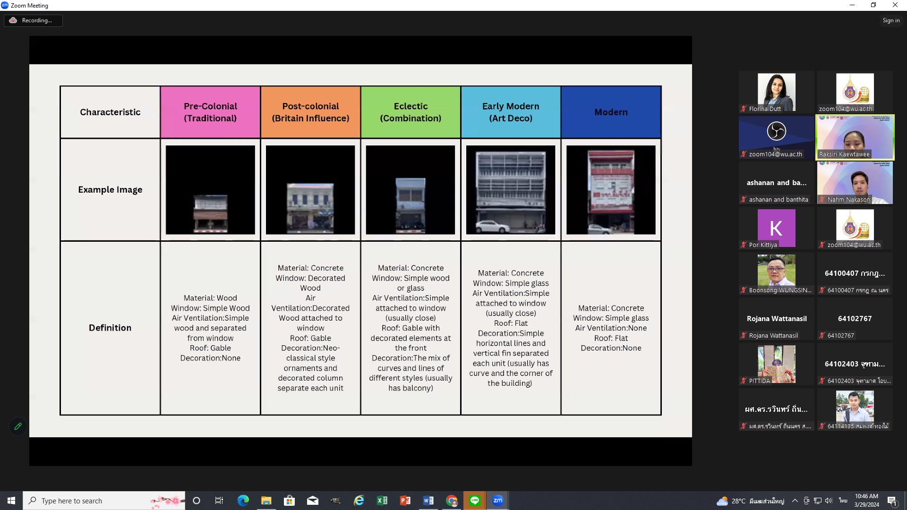Screen dimensions: 907x510
Task: Click the Zoom icon in the taskbar
Action: pos(497,501)
